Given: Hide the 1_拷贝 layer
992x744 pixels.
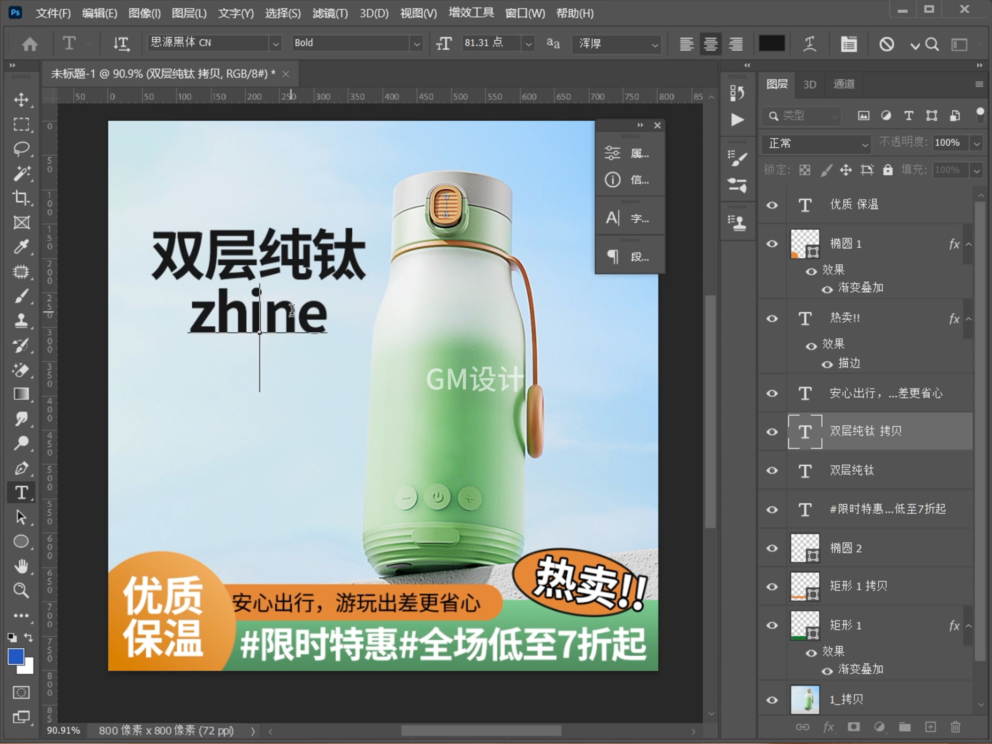Looking at the screenshot, I should tap(772, 700).
